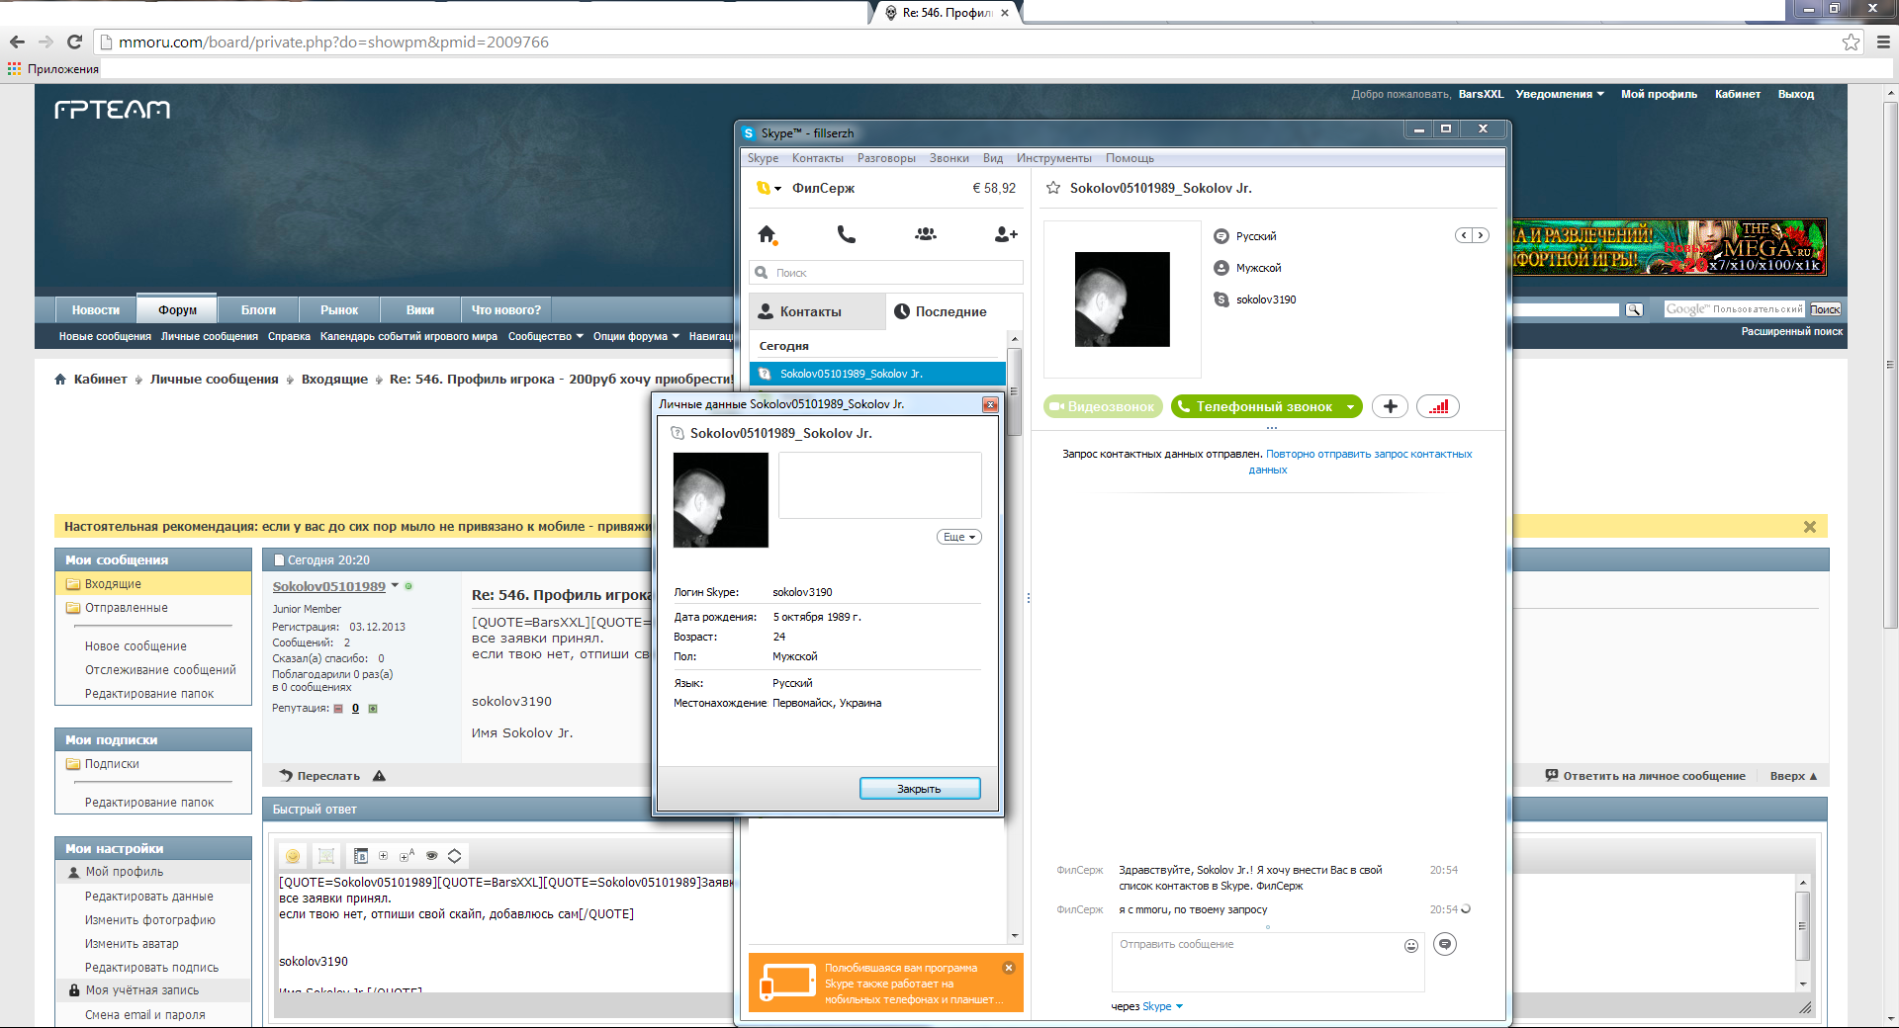Image resolution: width=1899 pixels, height=1028 pixels.
Task: Select Sokolov05101989_Sokolov Jr. conversation
Action: [878, 374]
